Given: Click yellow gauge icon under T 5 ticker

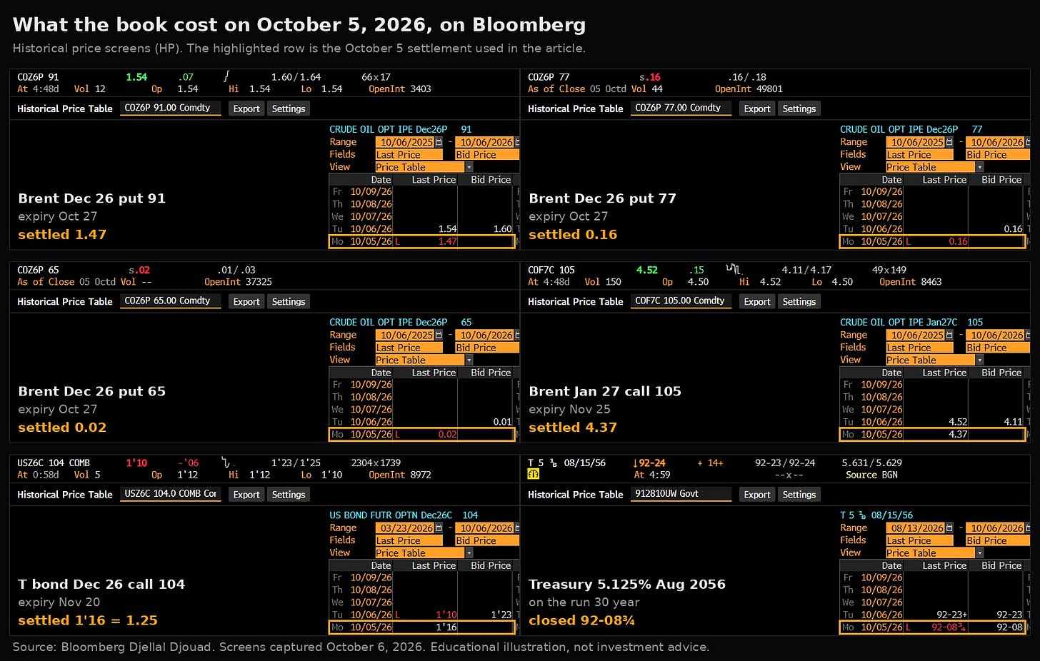Looking at the screenshot, I should [533, 474].
